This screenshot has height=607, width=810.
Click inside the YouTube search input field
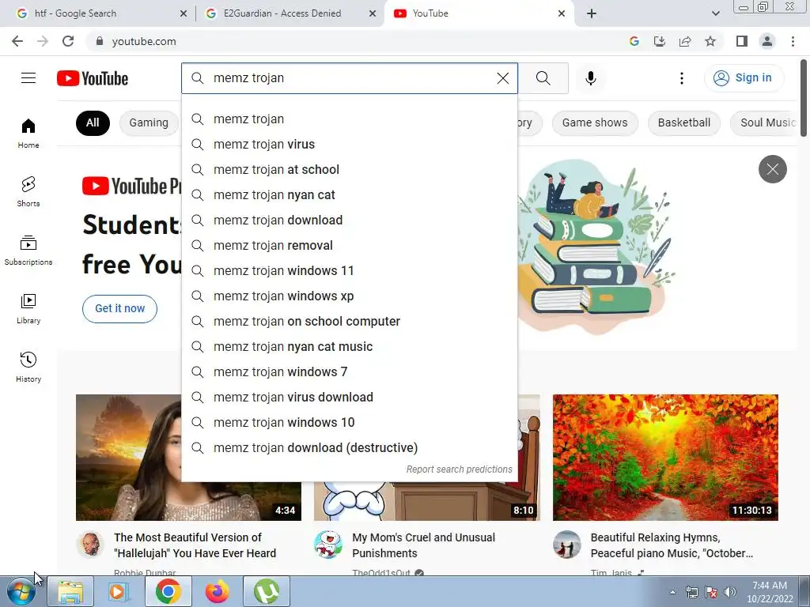click(351, 78)
